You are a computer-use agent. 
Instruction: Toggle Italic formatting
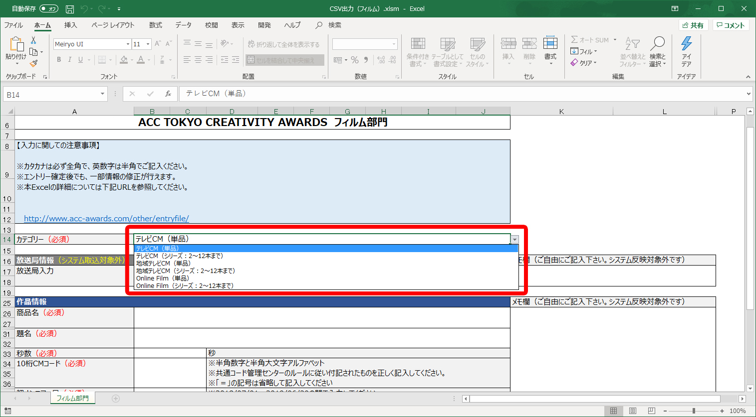click(69, 60)
